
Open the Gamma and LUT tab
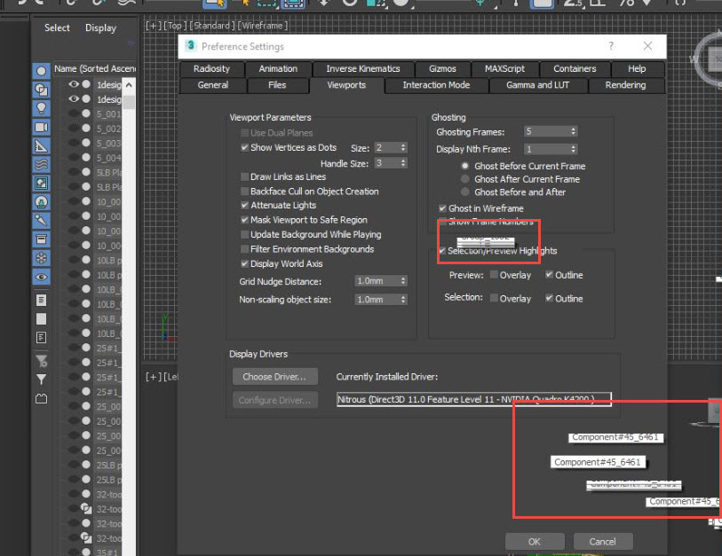(537, 85)
